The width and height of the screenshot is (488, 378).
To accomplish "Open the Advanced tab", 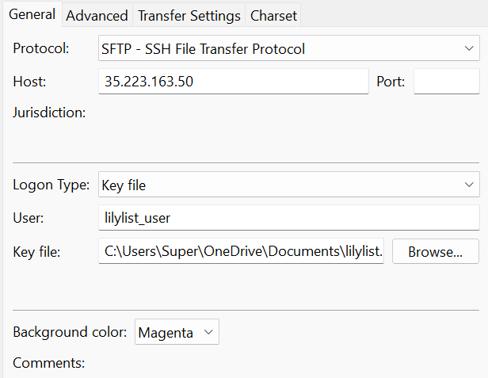I will pos(97,15).
